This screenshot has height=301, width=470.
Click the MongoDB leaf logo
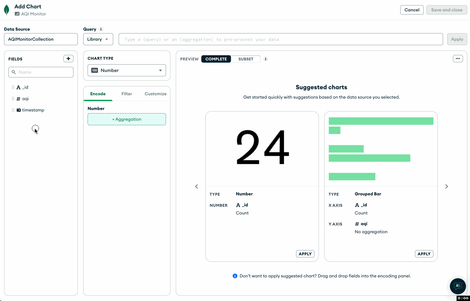(x=6, y=10)
